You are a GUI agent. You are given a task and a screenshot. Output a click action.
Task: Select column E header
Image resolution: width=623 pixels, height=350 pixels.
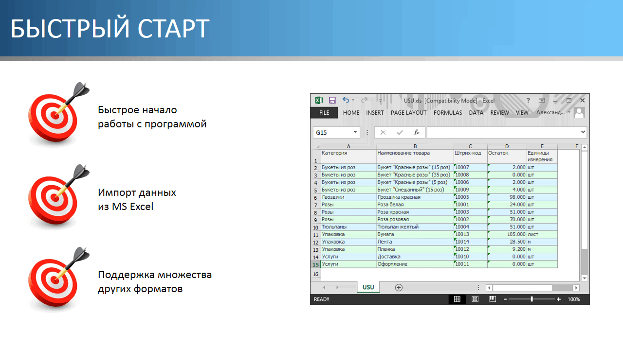click(542, 146)
